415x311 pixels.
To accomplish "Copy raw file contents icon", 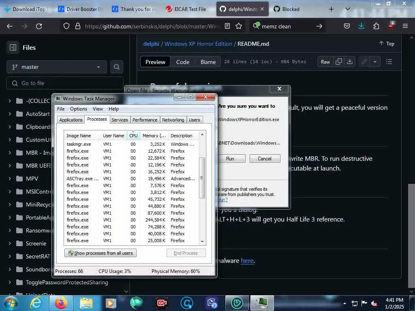I will (x=338, y=62).
